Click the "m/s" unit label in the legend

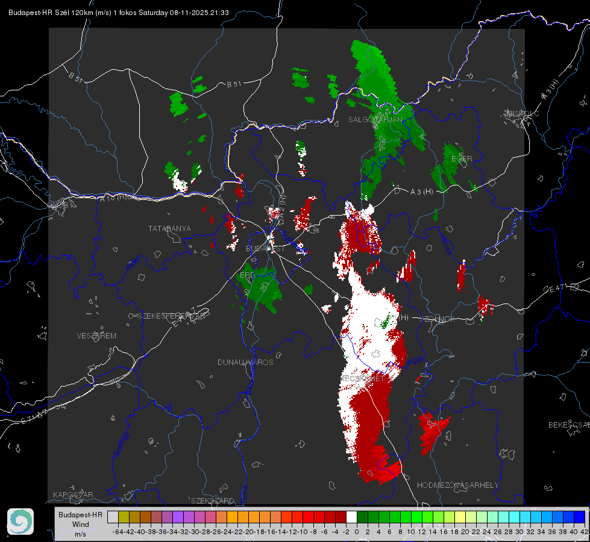(x=81, y=534)
